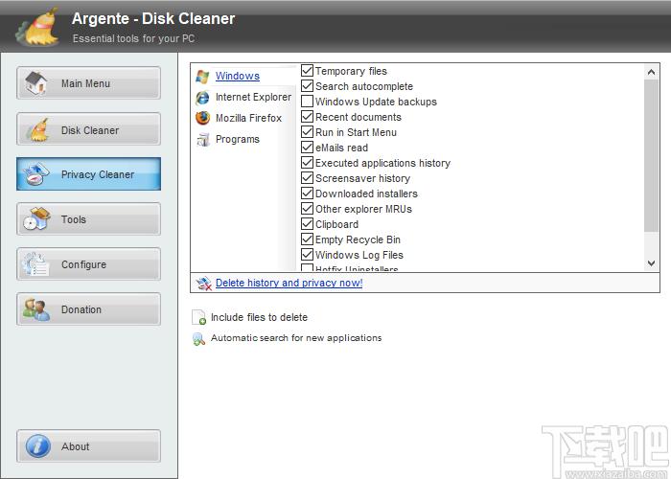Viewport: 671px width, 479px height.
Task: Toggle Run in Start Menu checkbox
Action: click(308, 132)
